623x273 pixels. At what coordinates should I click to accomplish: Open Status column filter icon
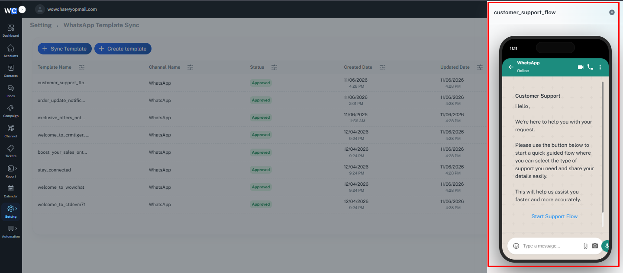pos(274,67)
